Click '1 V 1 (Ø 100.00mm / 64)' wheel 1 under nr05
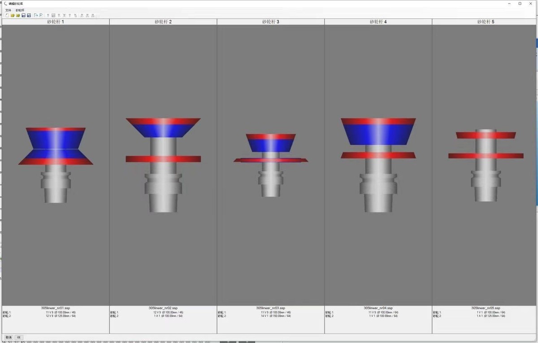Viewport: 538px width, 343px height. pyautogui.click(x=491, y=313)
